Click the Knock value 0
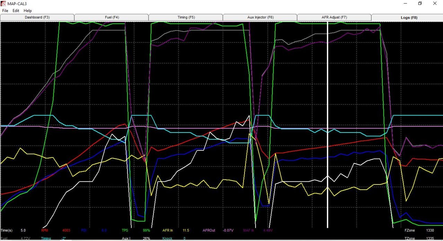 tap(185, 239)
